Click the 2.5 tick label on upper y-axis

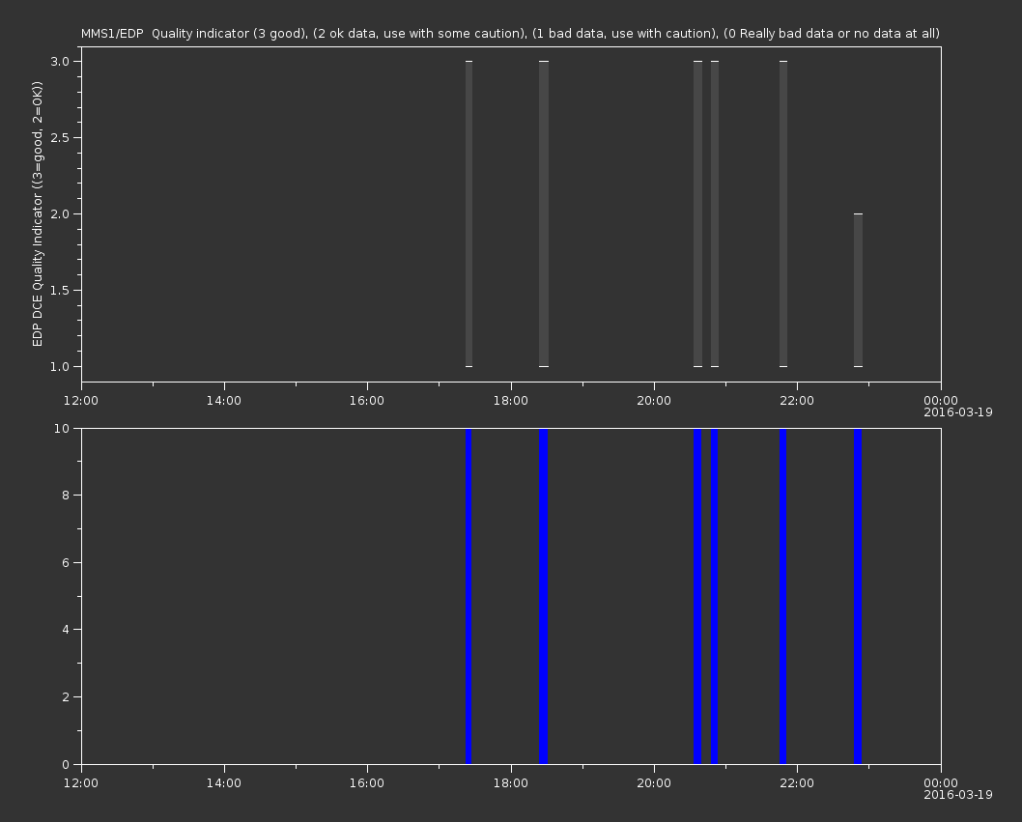coord(59,137)
